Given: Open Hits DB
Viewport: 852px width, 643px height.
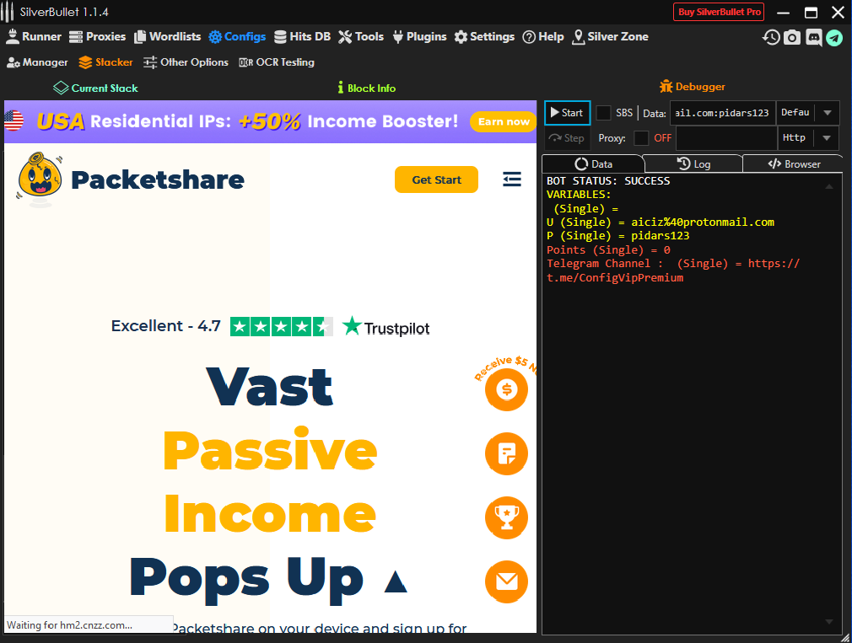Looking at the screenshot, I should pos(303,37).
